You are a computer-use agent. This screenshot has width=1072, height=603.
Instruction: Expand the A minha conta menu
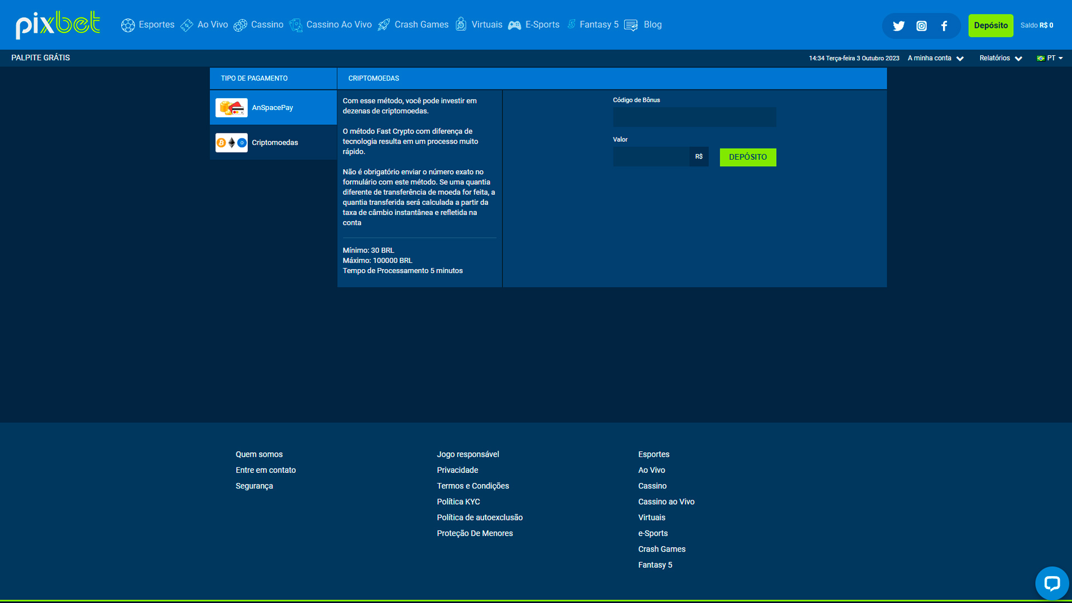[x=935, y=58]
